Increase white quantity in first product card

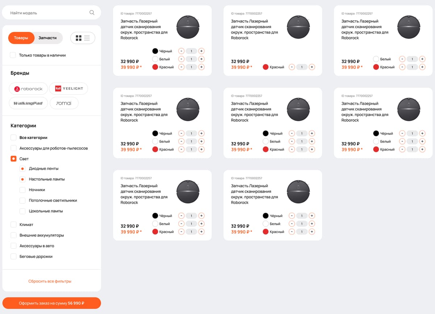tap(202, 59)
